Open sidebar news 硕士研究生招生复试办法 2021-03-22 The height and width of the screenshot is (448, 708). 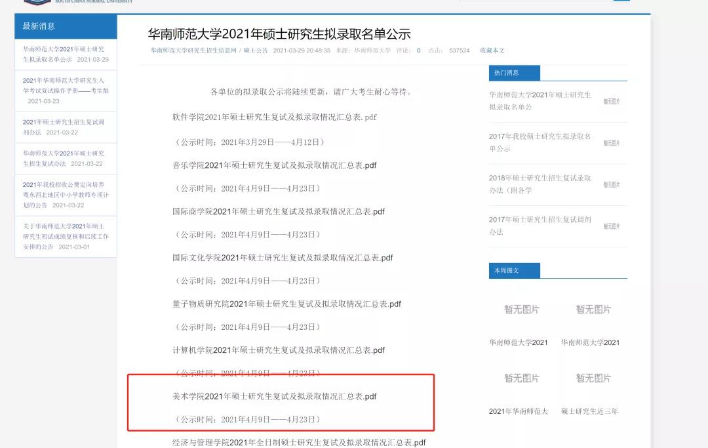click(64, 159)
